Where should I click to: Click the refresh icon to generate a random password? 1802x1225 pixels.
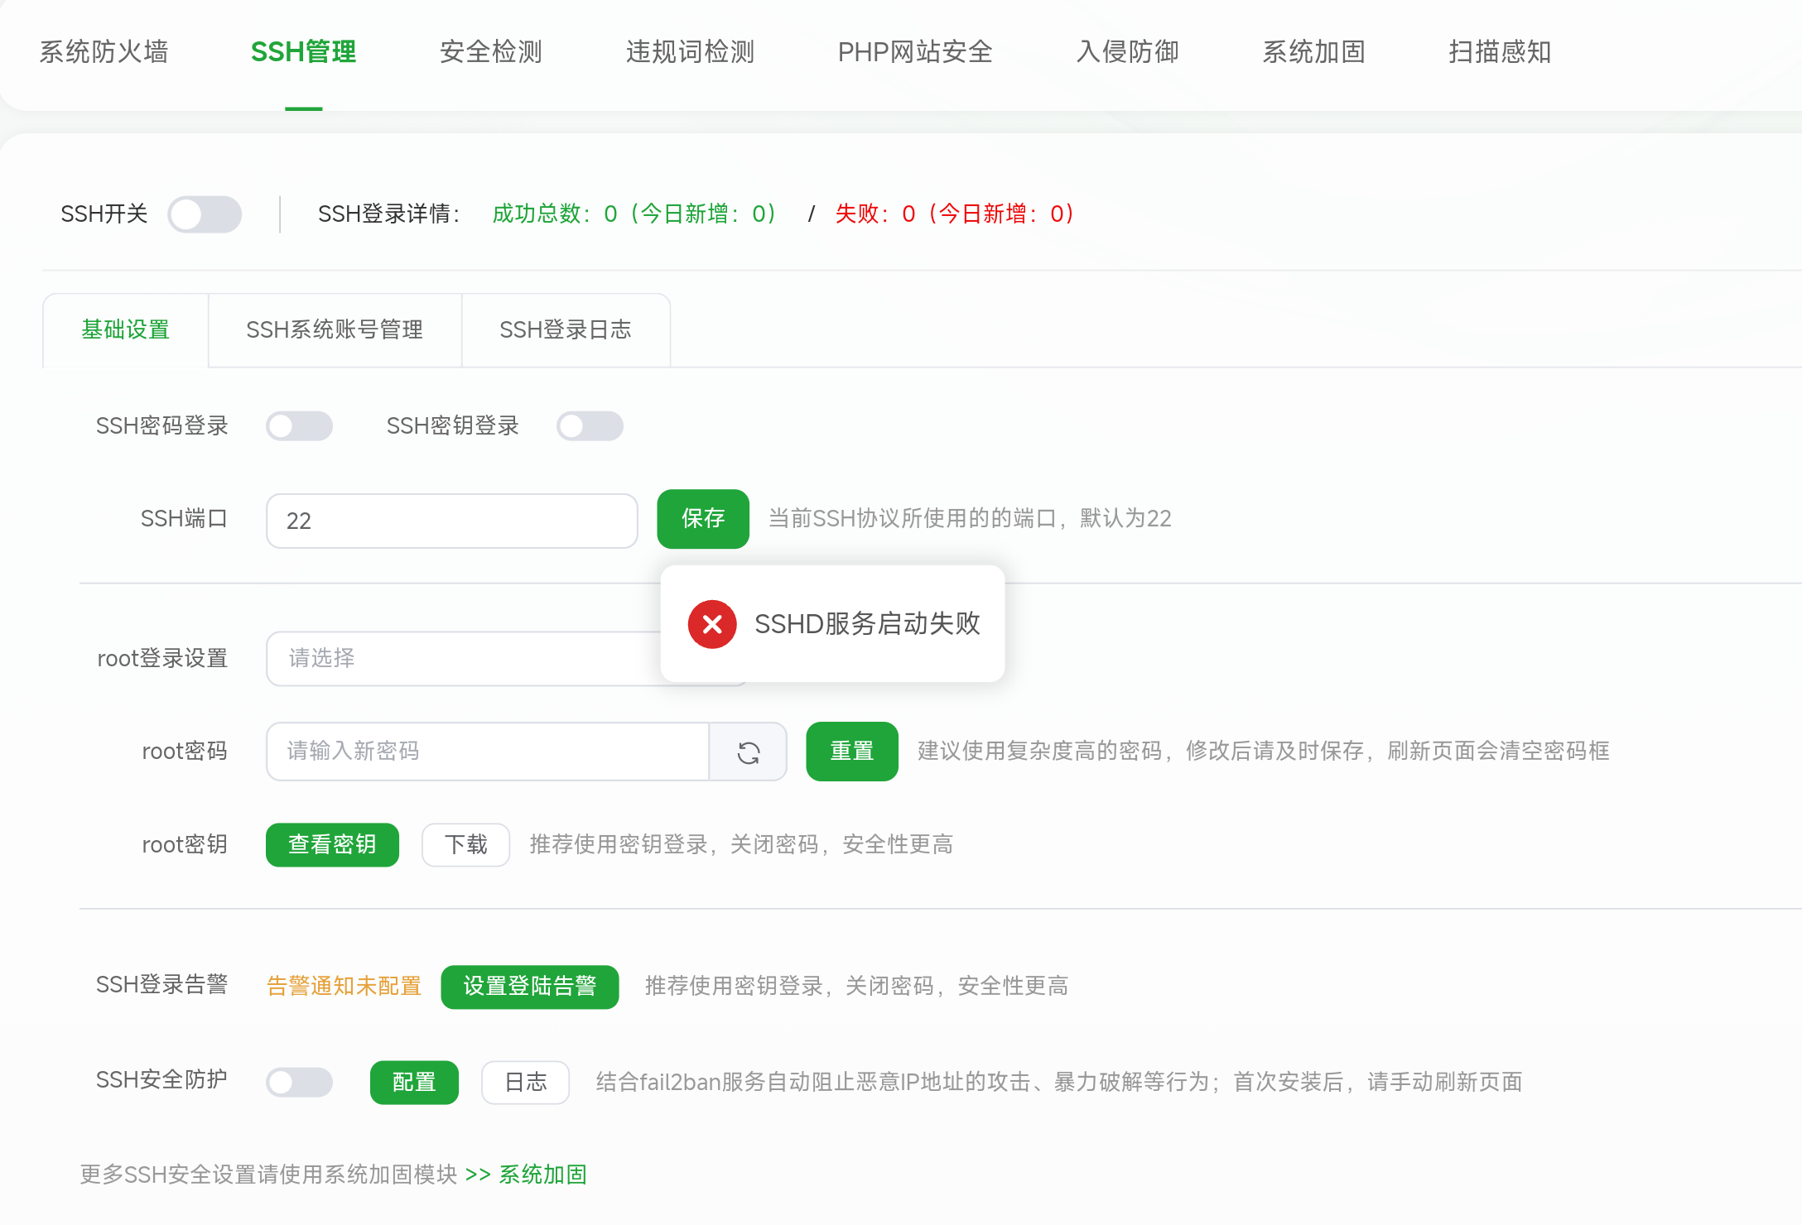click(749, 752)
